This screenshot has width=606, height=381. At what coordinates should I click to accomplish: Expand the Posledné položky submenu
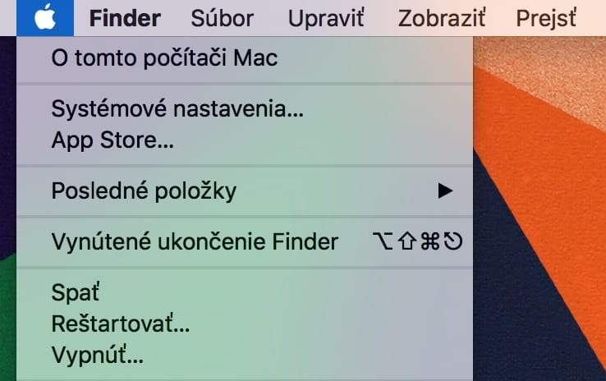coord(245,190)
